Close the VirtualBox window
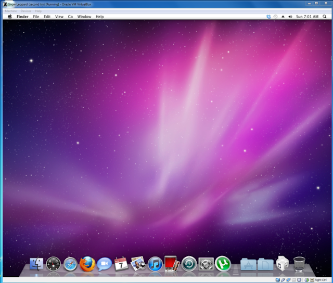Viewport: 333px width, 283px height. click(x=326, y=4)
